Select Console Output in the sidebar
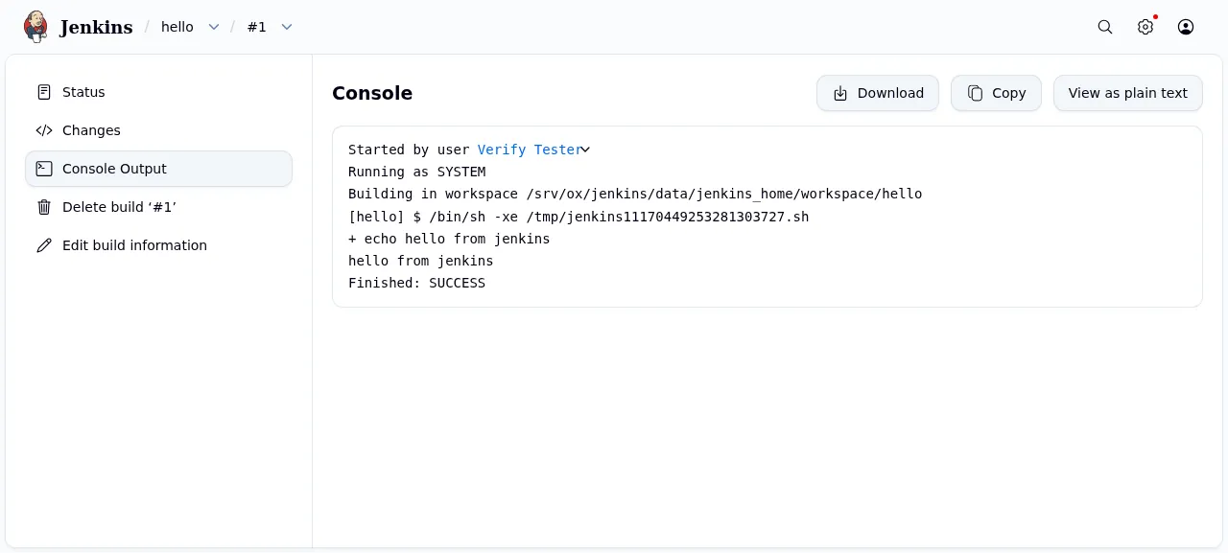 click(x=159, y=169)
